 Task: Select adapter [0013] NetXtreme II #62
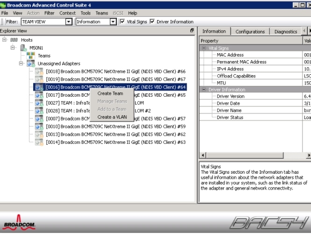click(x=116, y=134)
